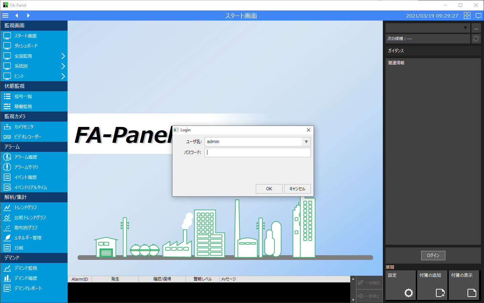This screenshot has height=303, width=484.
Task: Open the right panel top dropdown
Action: [428, 28]
